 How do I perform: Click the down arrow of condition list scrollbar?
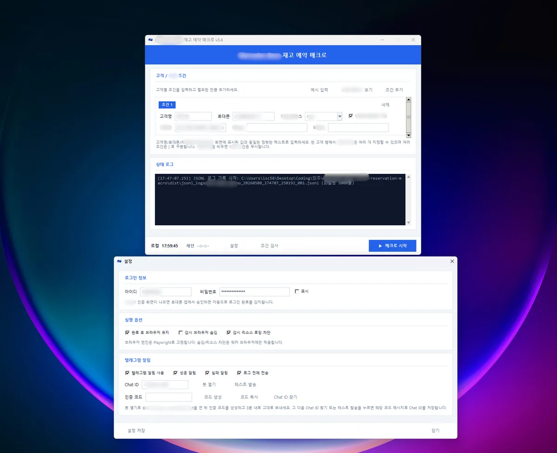(408, 135)
